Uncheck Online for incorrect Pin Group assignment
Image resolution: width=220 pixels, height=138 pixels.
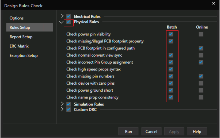201,62
